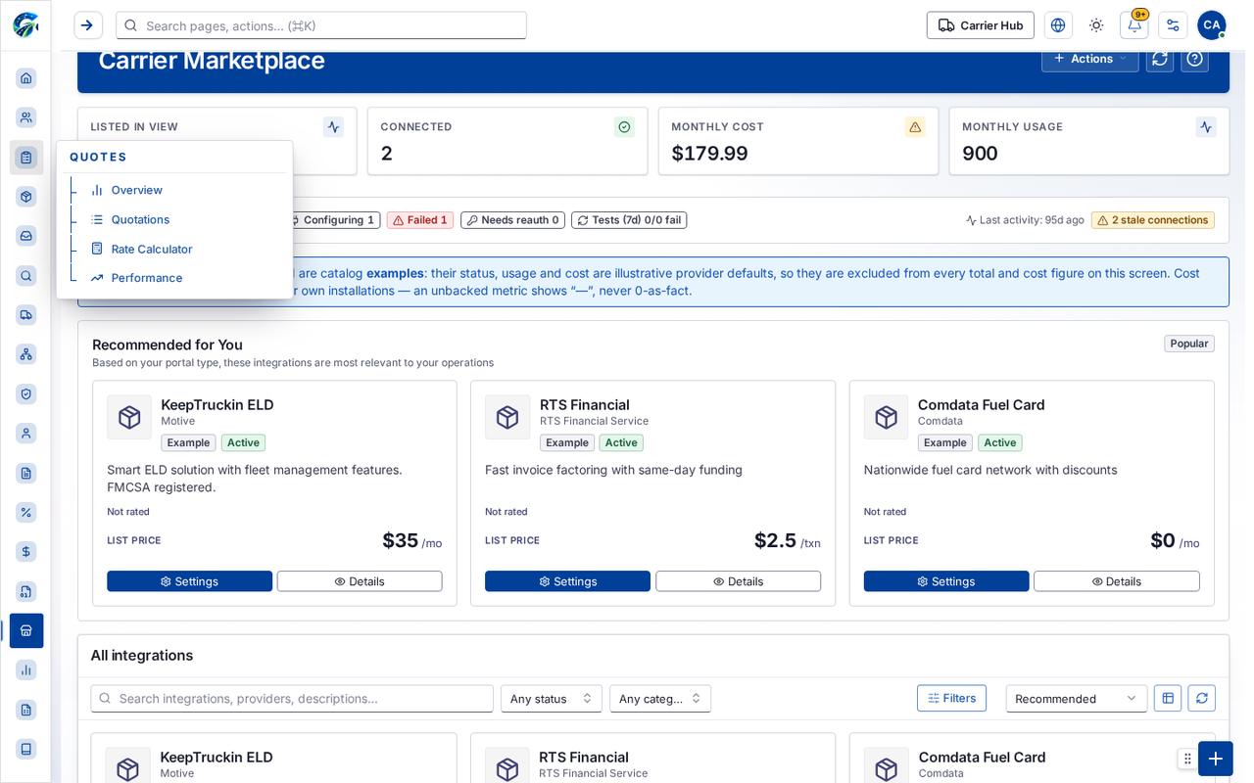
Task: Toggle the Failed 1 status chip
Action: pyautogui.click(x=420, y=220)
